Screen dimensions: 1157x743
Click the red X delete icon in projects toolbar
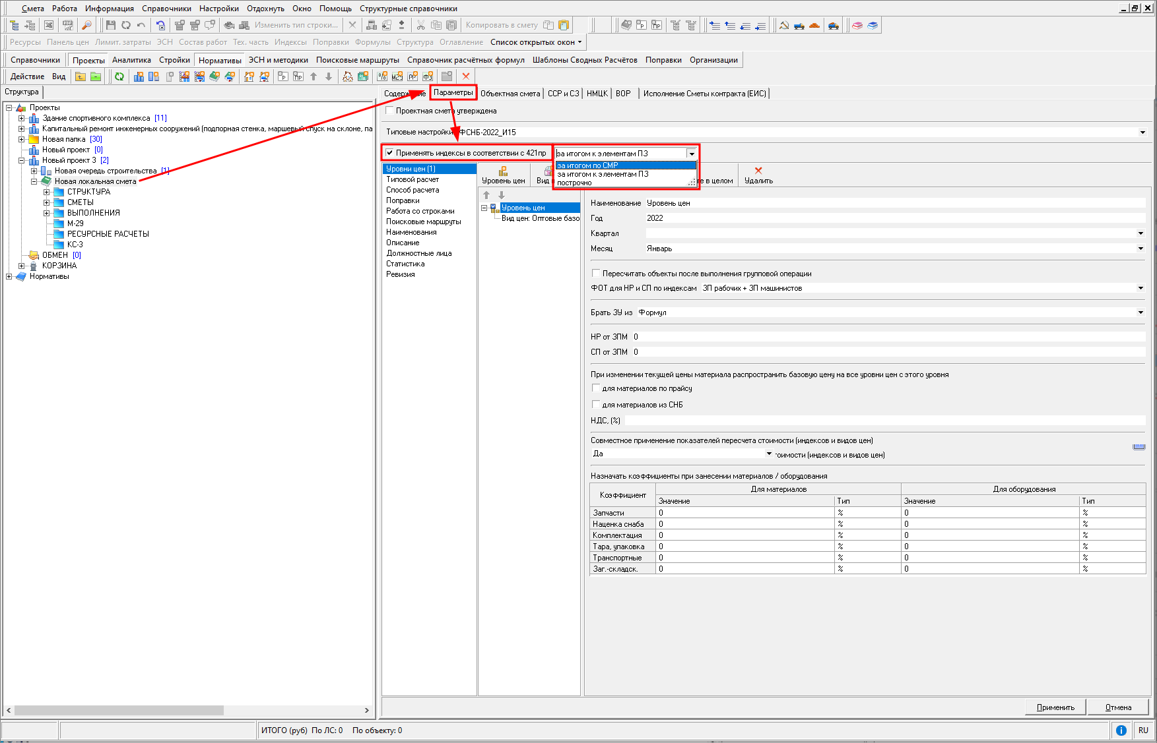coord(466,76)
